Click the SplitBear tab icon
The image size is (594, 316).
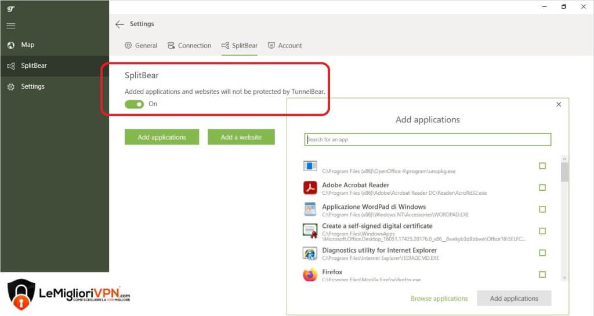(x=225, y=45)
